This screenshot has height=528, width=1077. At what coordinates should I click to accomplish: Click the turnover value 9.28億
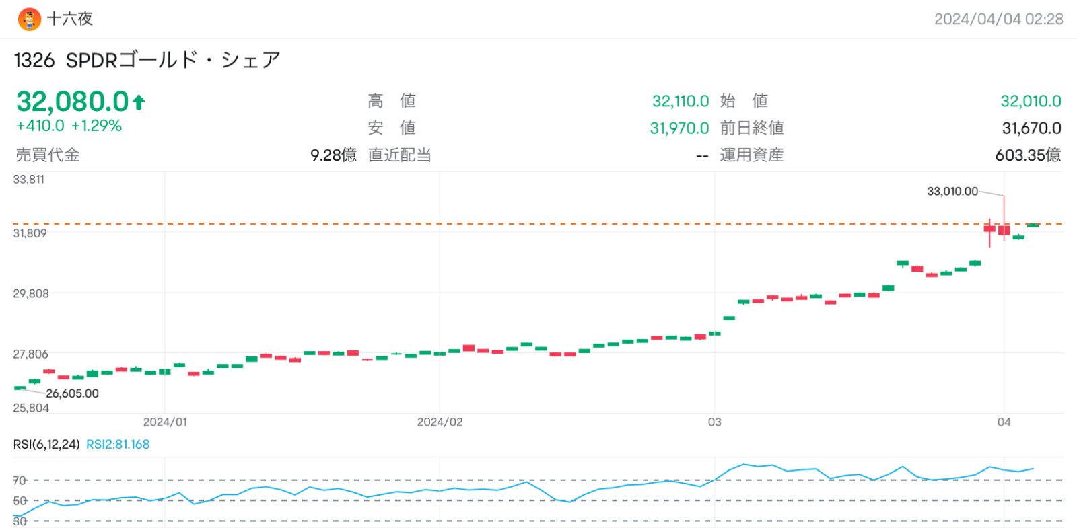pos(333,155)
